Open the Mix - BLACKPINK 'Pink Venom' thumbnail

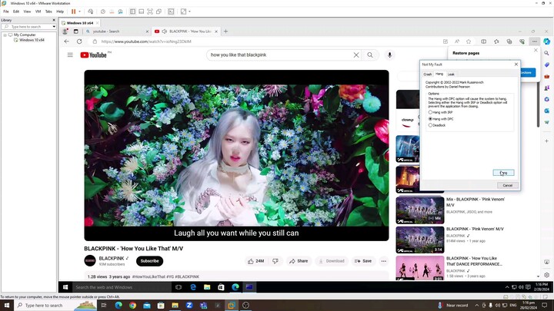[420, 210]
